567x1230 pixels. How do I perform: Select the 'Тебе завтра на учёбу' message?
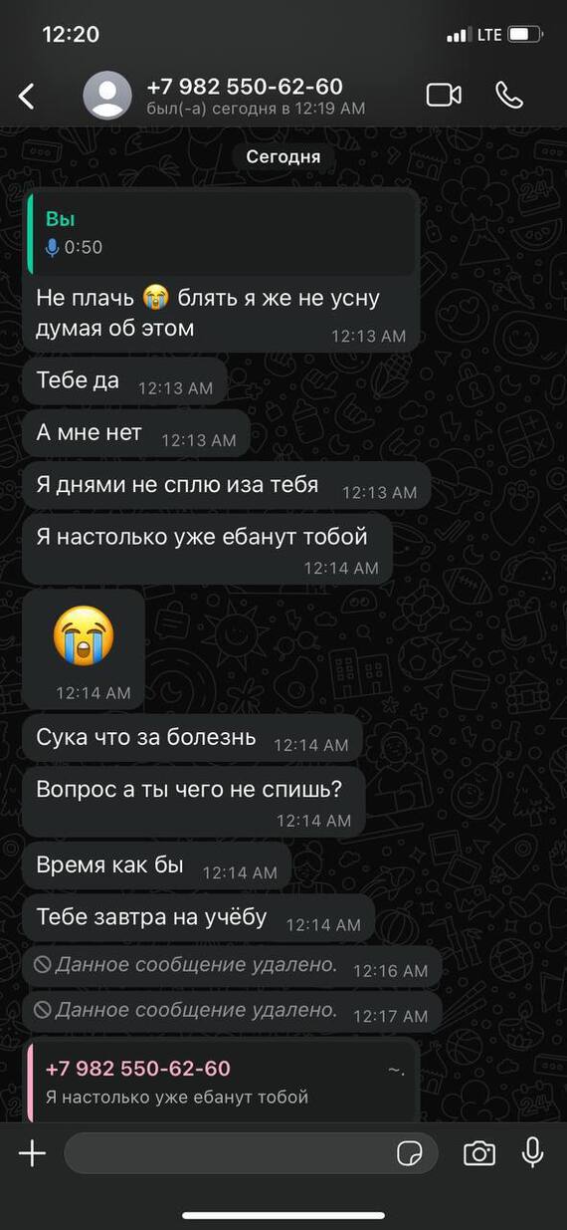[x=199, y=918]
